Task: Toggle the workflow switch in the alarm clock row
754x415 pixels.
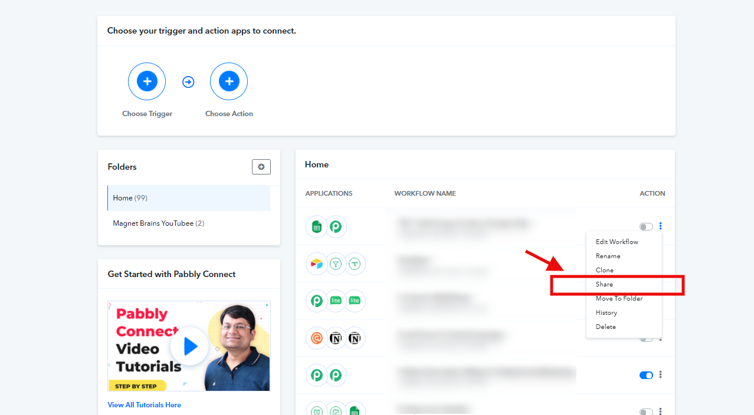Action: coord(646,411)
